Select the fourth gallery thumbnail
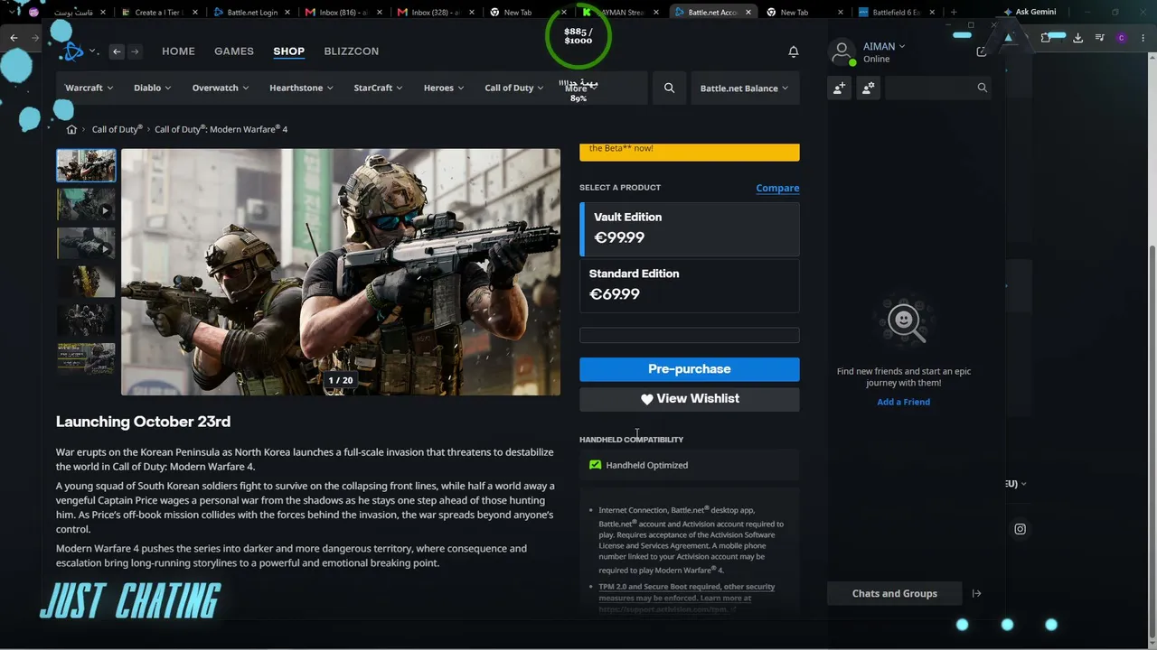 pyautogui.click(x=86, y=282)
